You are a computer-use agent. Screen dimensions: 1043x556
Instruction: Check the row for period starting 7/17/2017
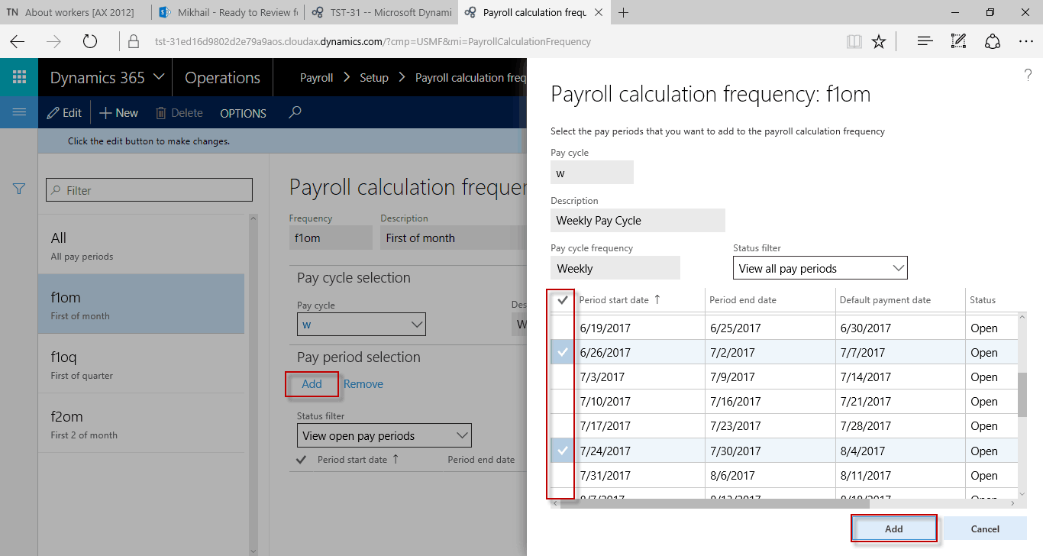pyautogui.click(x=563, y=426)
